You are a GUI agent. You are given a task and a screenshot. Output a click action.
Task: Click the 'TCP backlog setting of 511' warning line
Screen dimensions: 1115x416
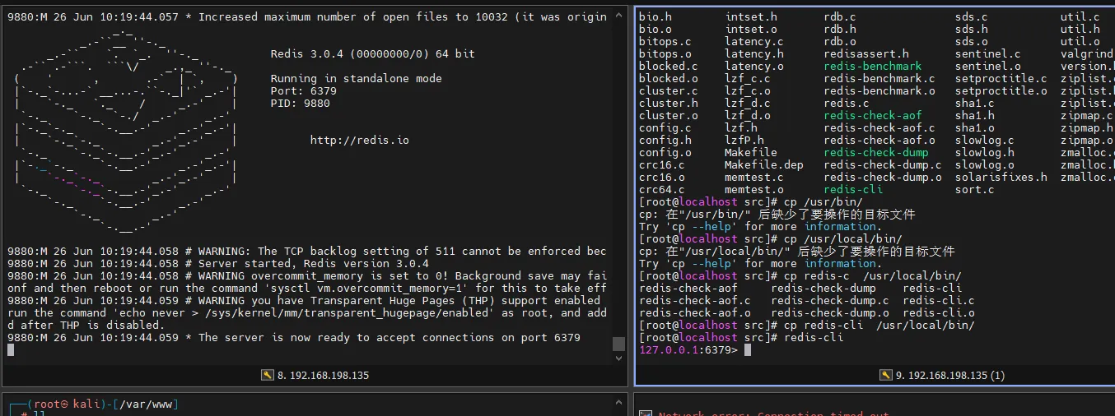coord(307,252)
